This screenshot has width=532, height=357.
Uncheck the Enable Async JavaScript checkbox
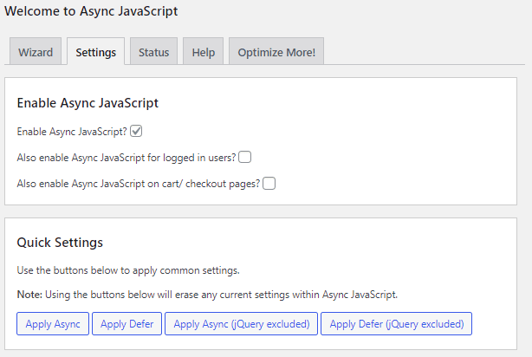[x=136, y=132]
